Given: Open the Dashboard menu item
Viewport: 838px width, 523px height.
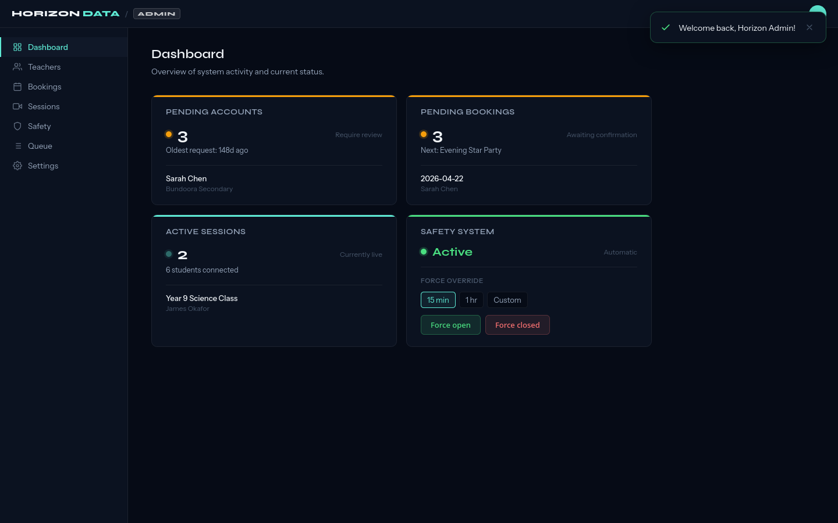Looking at the screenshot, I should point(64,47).
